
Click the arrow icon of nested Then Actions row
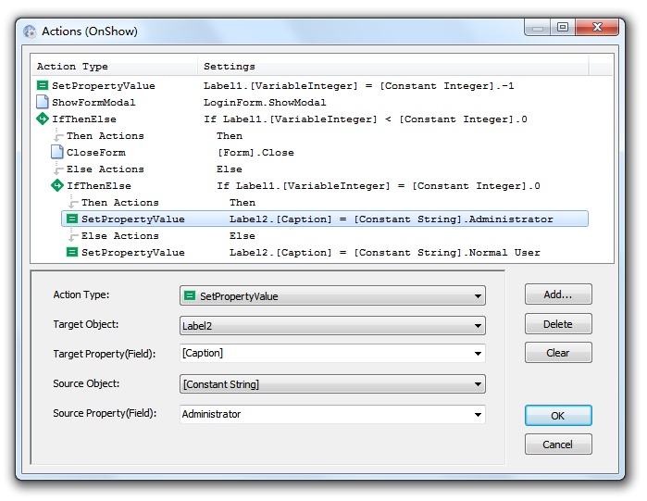point(73,202)
